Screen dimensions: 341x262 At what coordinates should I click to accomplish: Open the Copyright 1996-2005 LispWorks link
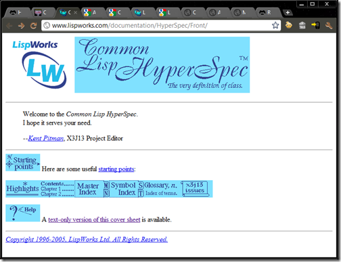coord(87,240)
